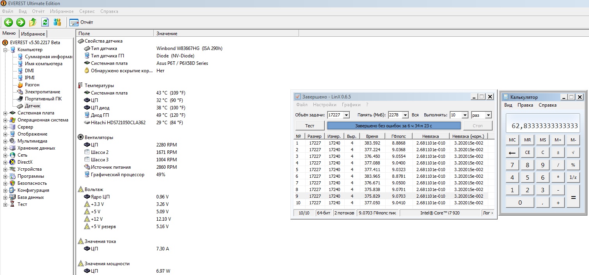Viewport: 589px width, 275px height.
Task: Open the Графики menu in LinX
Action: [351, 105]
